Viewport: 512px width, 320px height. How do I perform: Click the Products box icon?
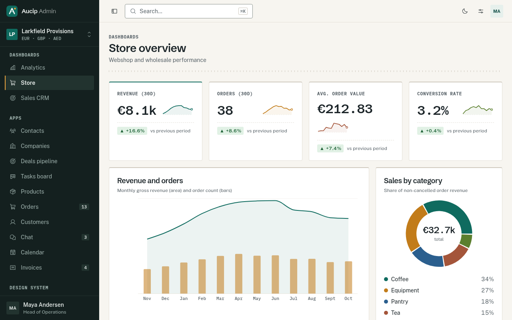13,192
